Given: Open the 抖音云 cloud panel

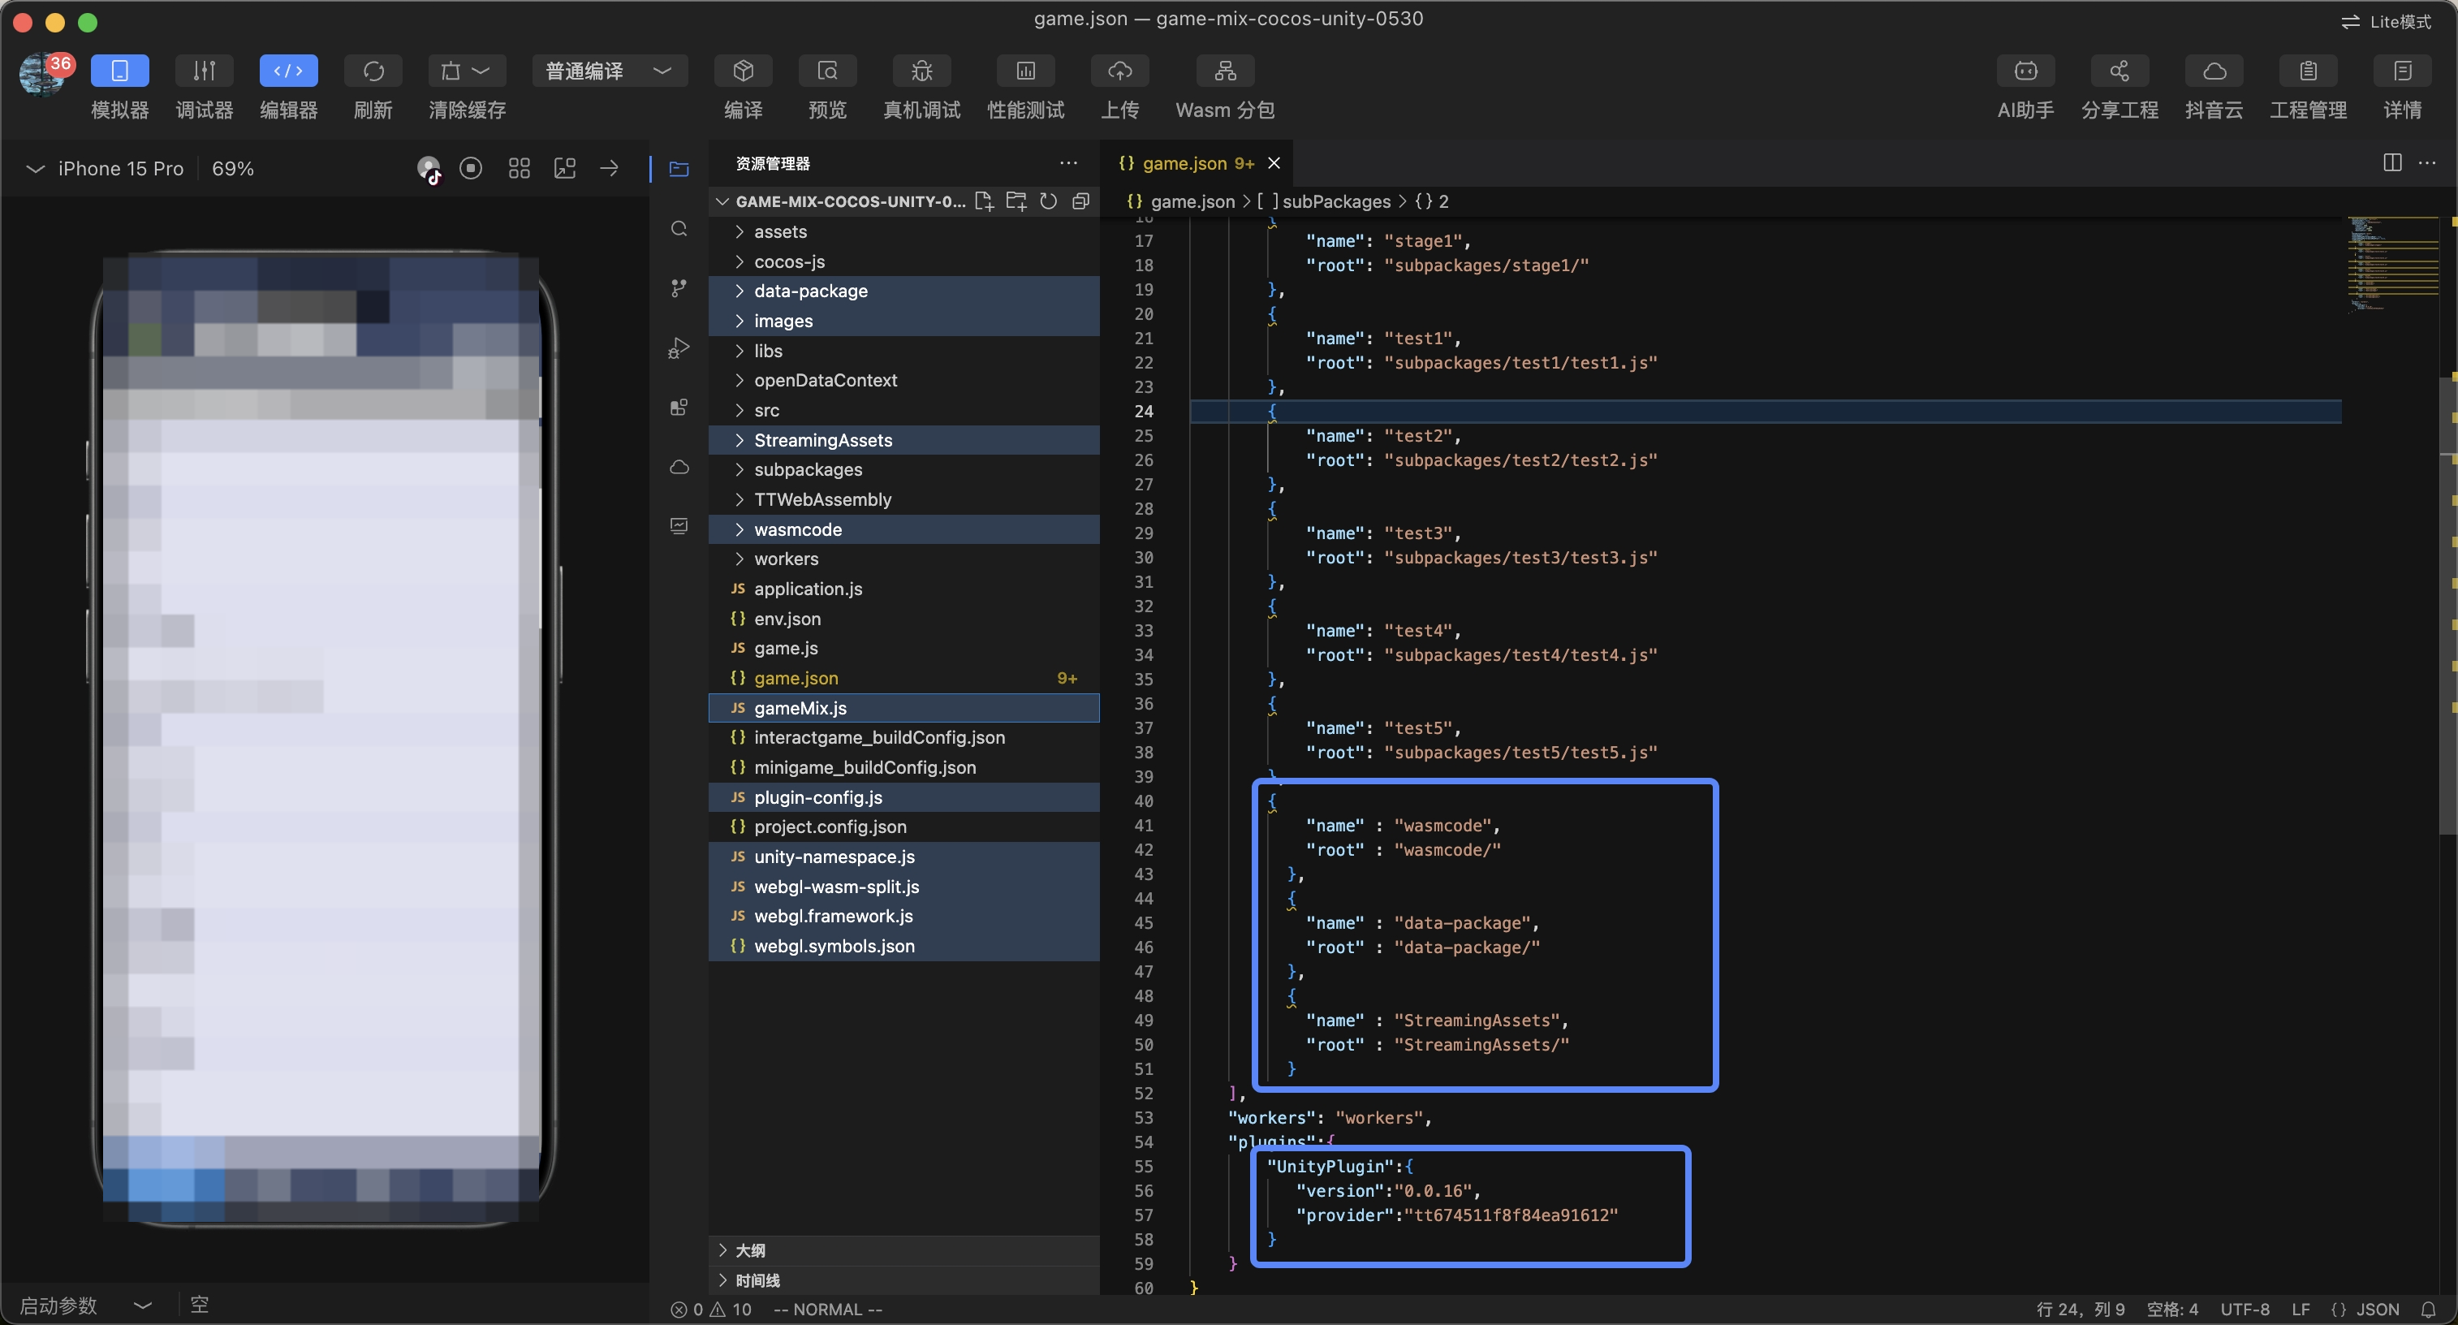Looking at the screenshot, I should (x=2214, y=71).
